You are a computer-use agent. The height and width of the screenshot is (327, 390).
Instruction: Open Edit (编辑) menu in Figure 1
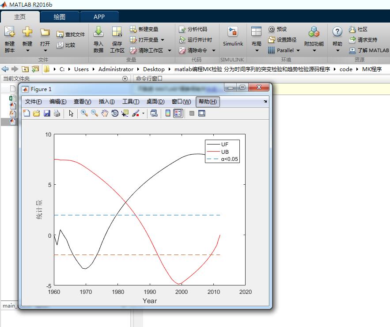click(58, 102)
